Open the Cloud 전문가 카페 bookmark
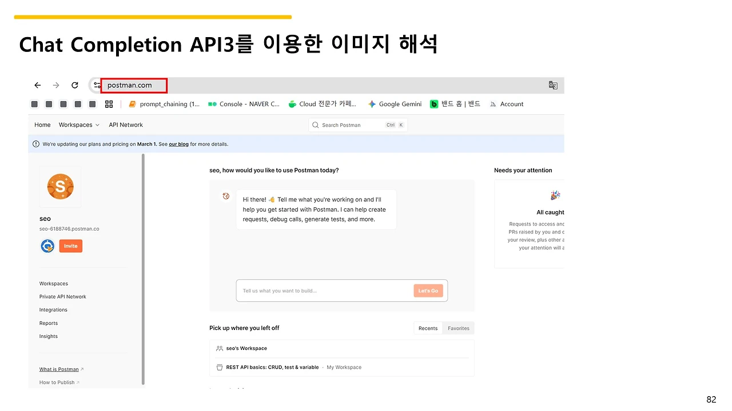 coord(322,104)
